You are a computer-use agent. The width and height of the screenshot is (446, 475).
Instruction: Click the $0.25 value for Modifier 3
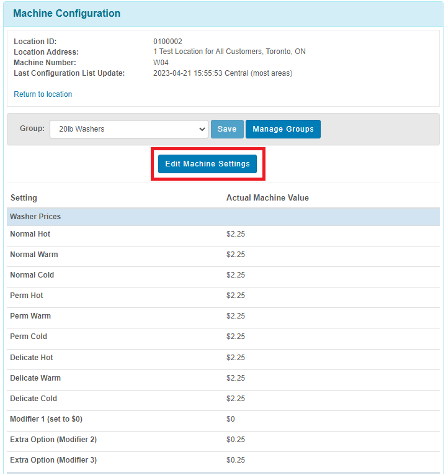235,460
